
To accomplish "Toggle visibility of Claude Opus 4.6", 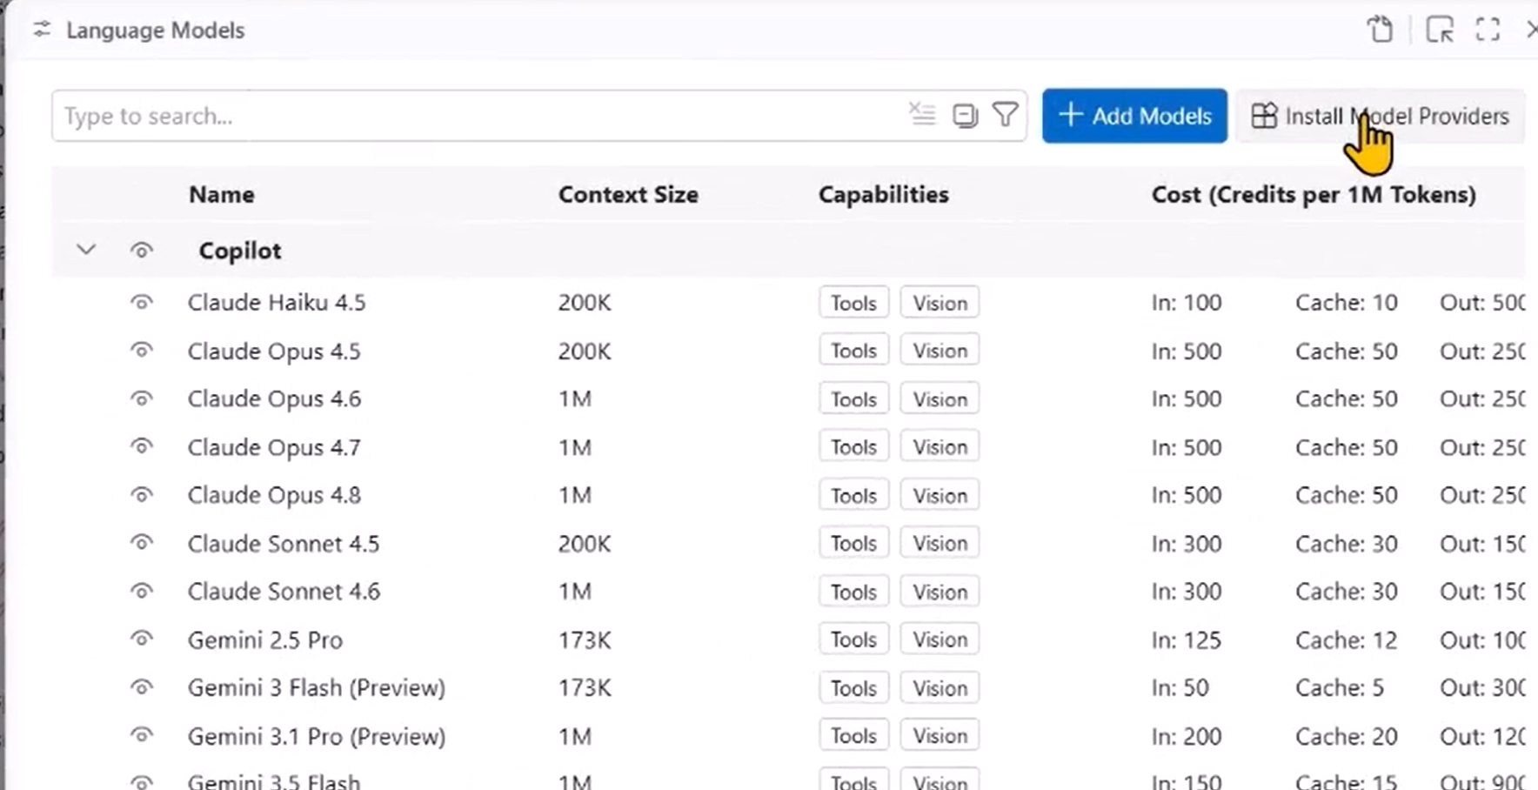I will click(x=142, y=398).
